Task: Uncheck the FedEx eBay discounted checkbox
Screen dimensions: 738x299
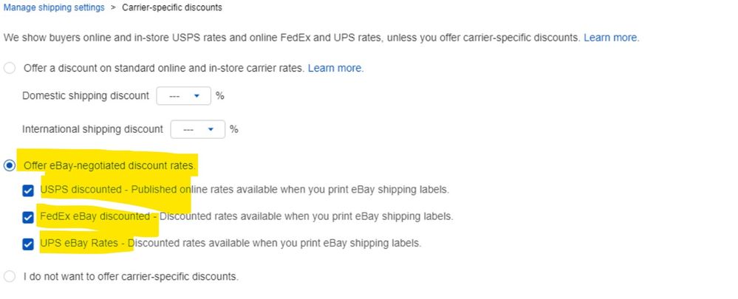Action: tap(28, 217)
